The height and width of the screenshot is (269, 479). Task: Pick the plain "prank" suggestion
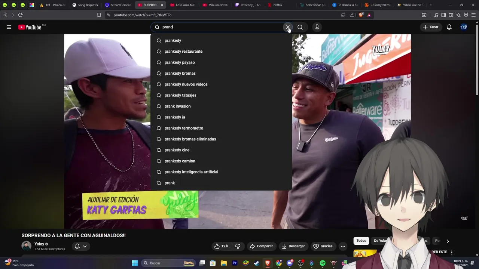tap(221, 183)
